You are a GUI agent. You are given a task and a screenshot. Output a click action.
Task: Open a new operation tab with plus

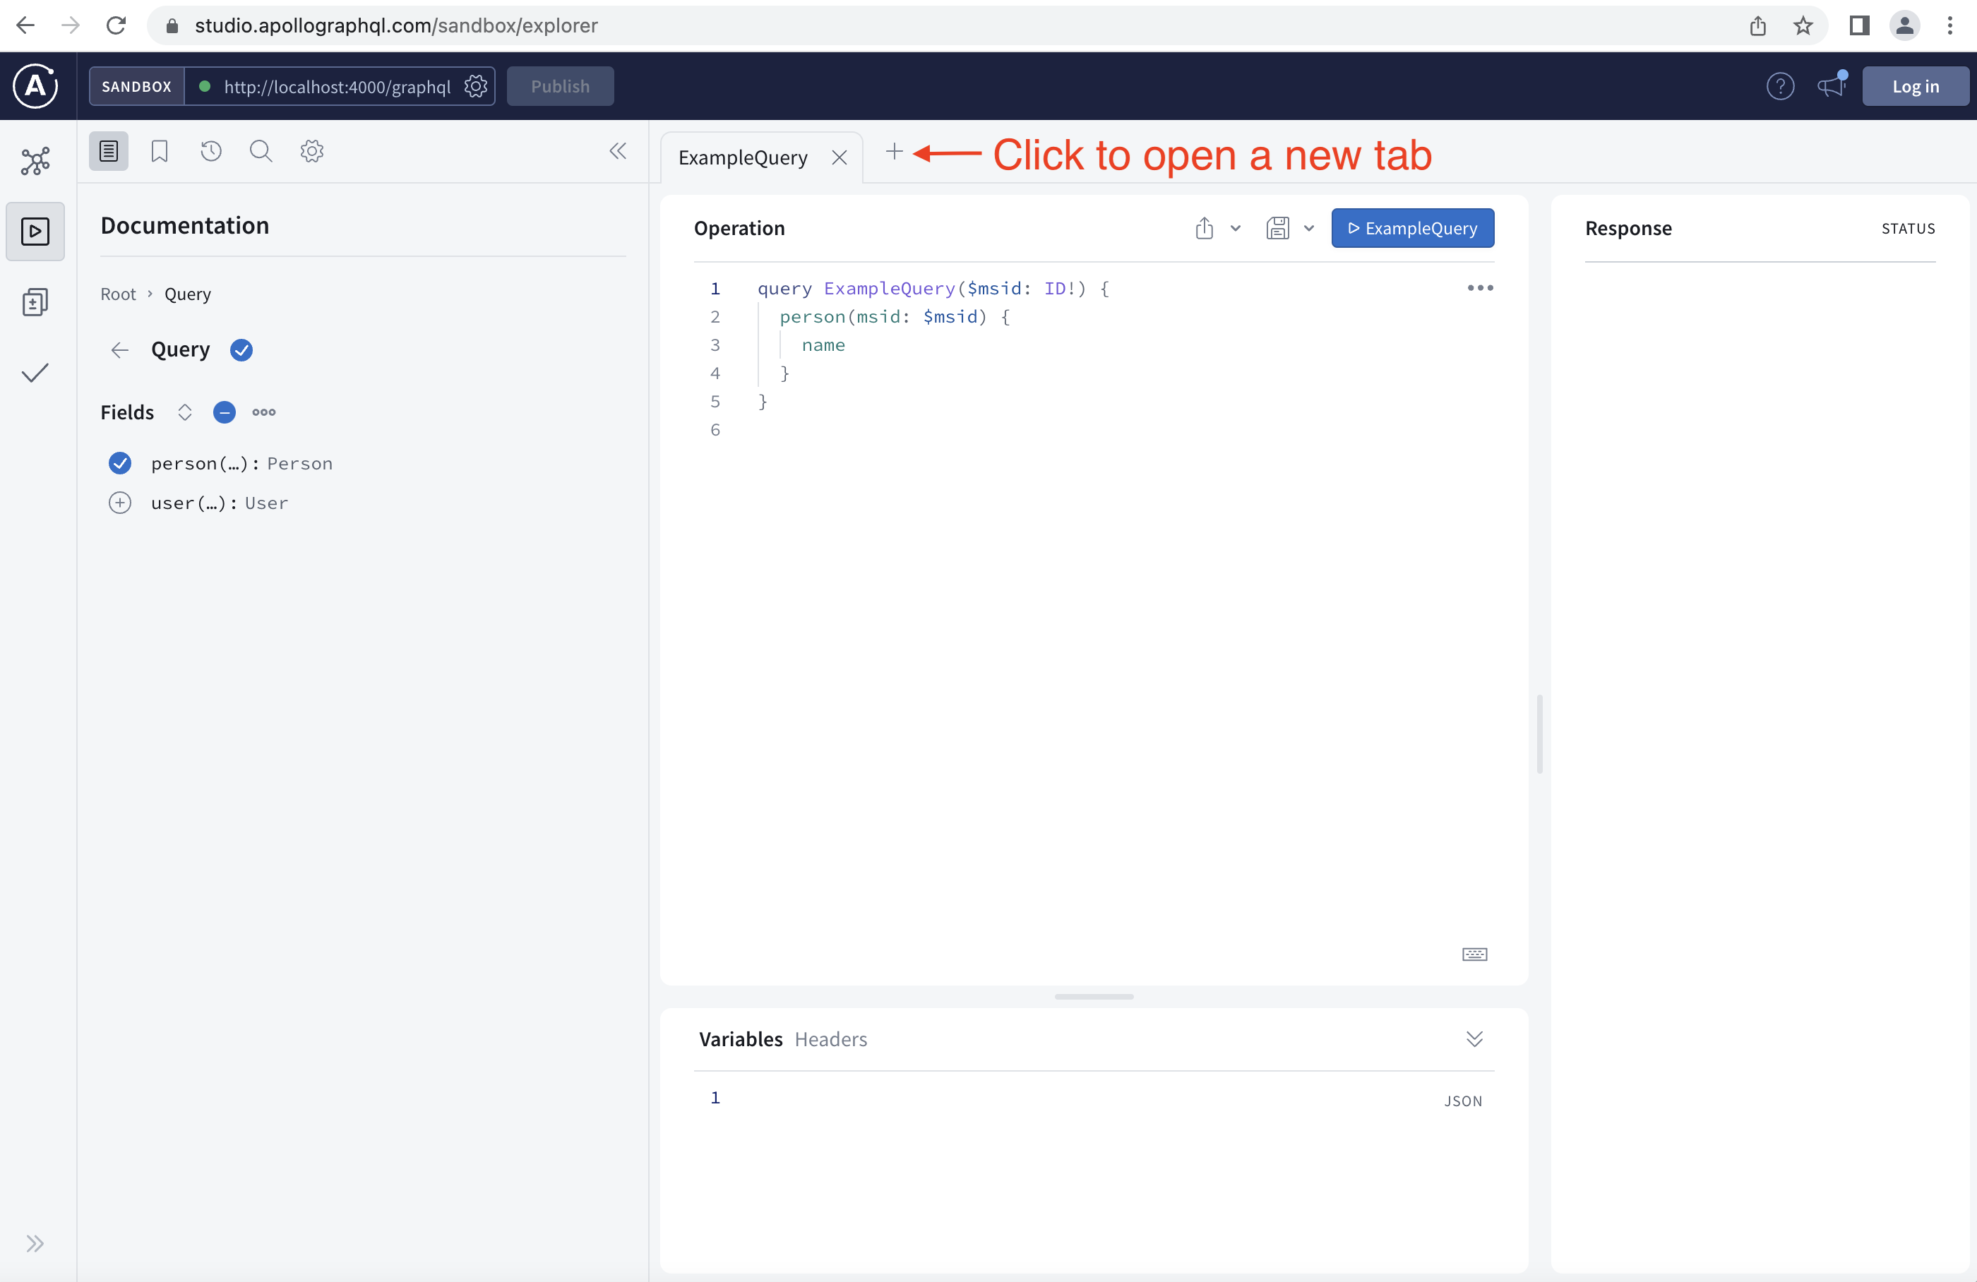pyautogui.click(x=894, y=152)
